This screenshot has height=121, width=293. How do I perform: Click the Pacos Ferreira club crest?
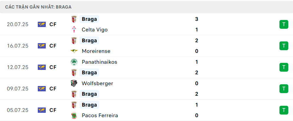coord(74,115)
